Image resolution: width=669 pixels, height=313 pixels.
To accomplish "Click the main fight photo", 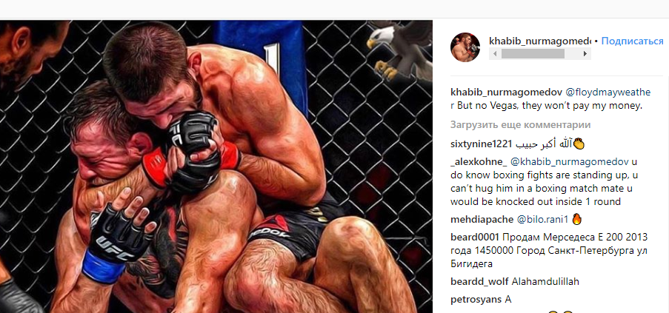I will coord(216,166).
